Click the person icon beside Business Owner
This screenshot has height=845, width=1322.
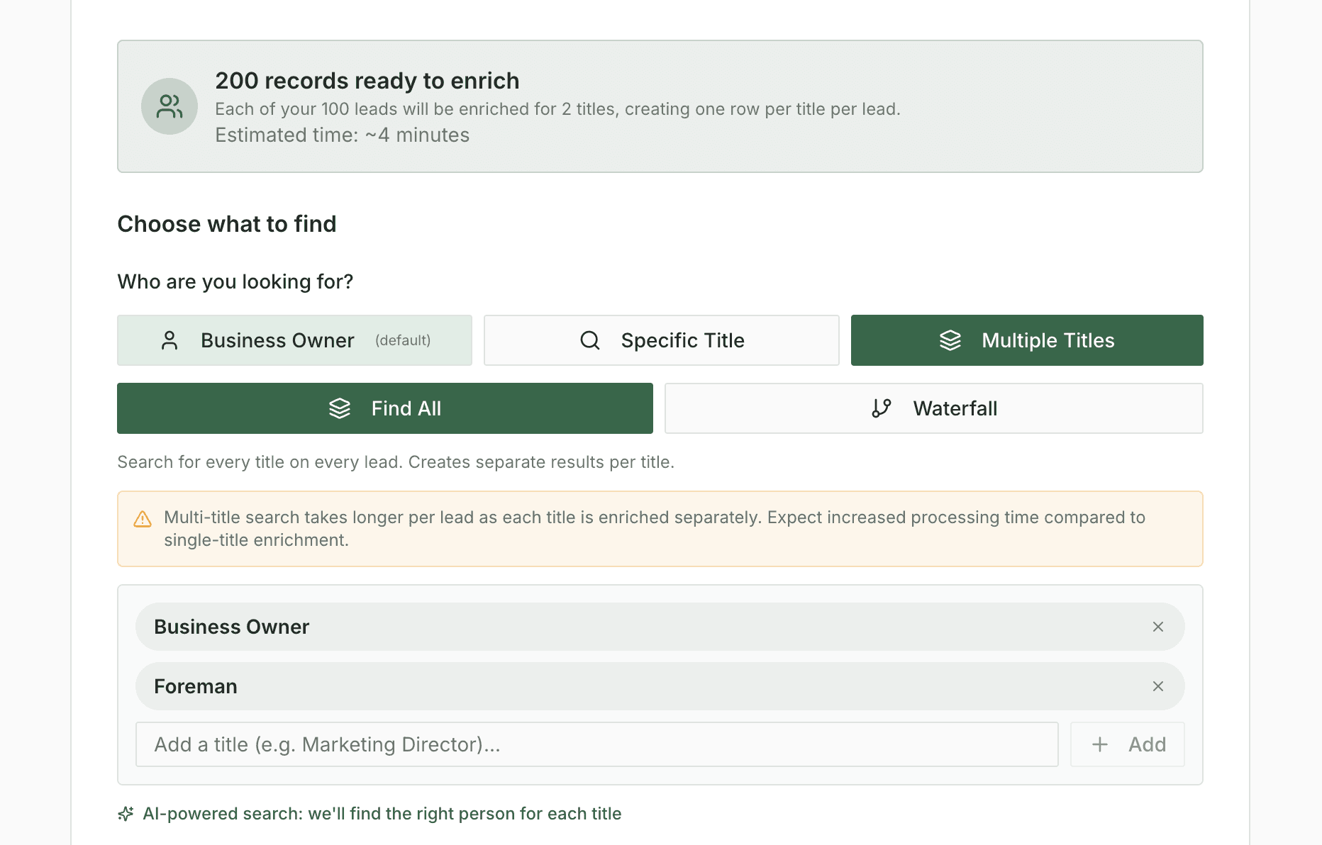170,340
